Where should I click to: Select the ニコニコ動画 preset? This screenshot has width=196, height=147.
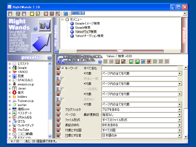coord(25,134)
